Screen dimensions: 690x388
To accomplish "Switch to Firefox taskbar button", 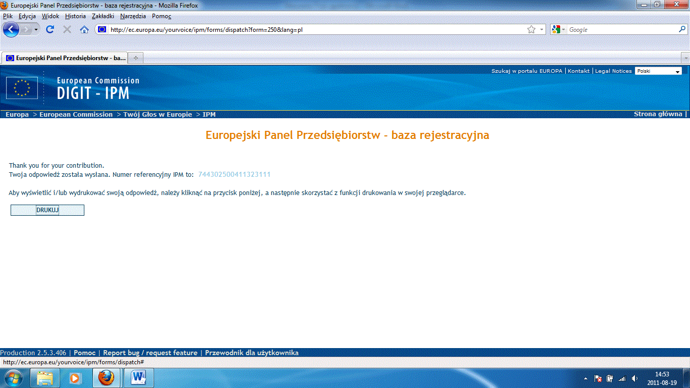I will [x=106, y=378].
